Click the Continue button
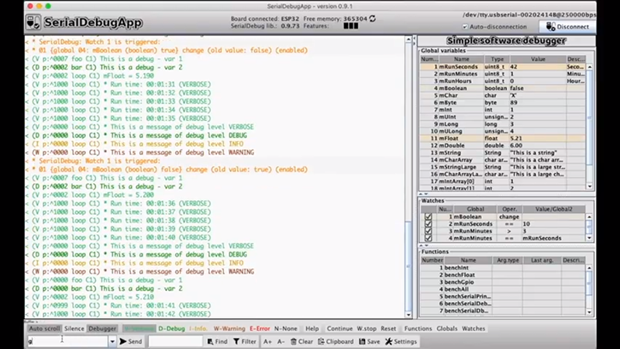Screen dimensions: 620x349 [339, 329]
